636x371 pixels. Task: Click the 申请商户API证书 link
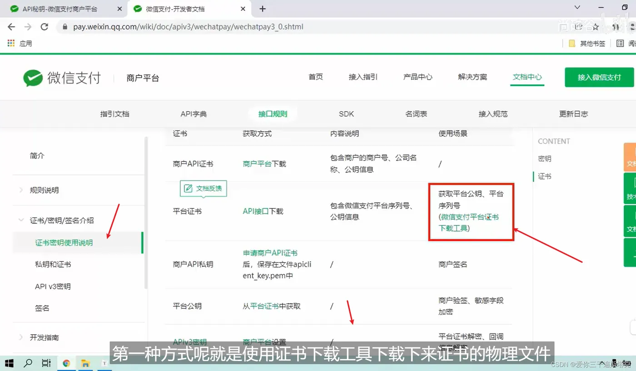pos(270,253)
